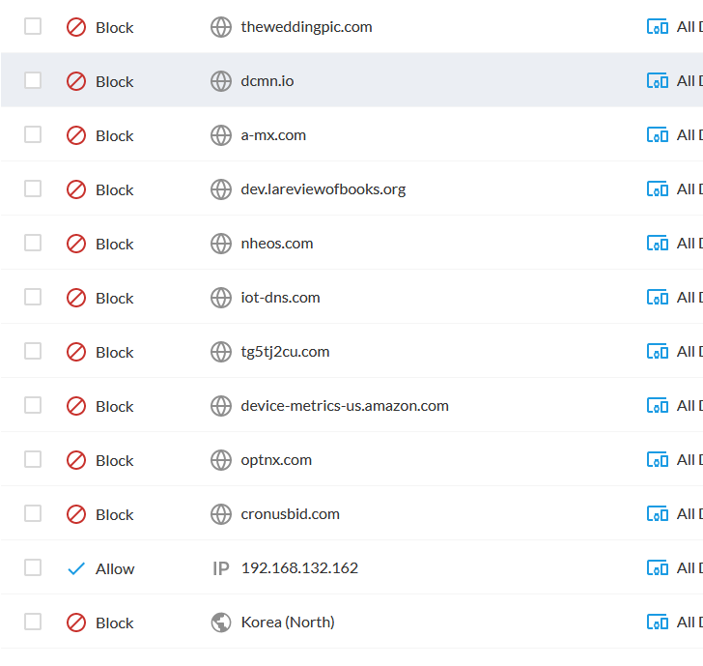This screenshot has height=666, width=703.
Task: Click the Block action label for optnx.com
Action: coord(114,460)
